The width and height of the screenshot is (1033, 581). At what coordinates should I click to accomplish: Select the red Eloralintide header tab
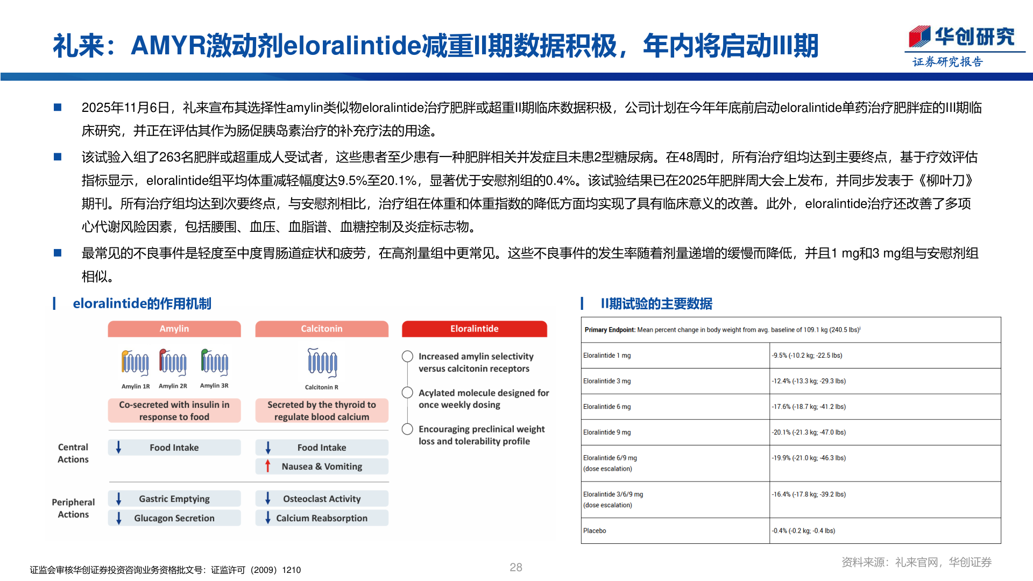[474, 329]
